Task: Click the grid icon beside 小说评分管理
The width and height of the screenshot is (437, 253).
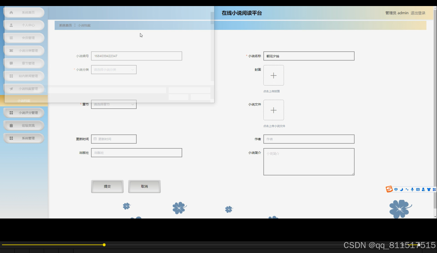Action: (x=11, y=113)
